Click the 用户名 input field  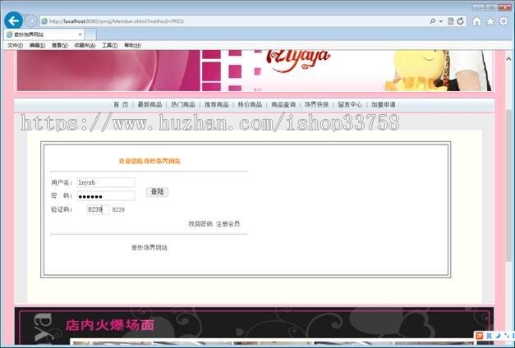point(106,182)
